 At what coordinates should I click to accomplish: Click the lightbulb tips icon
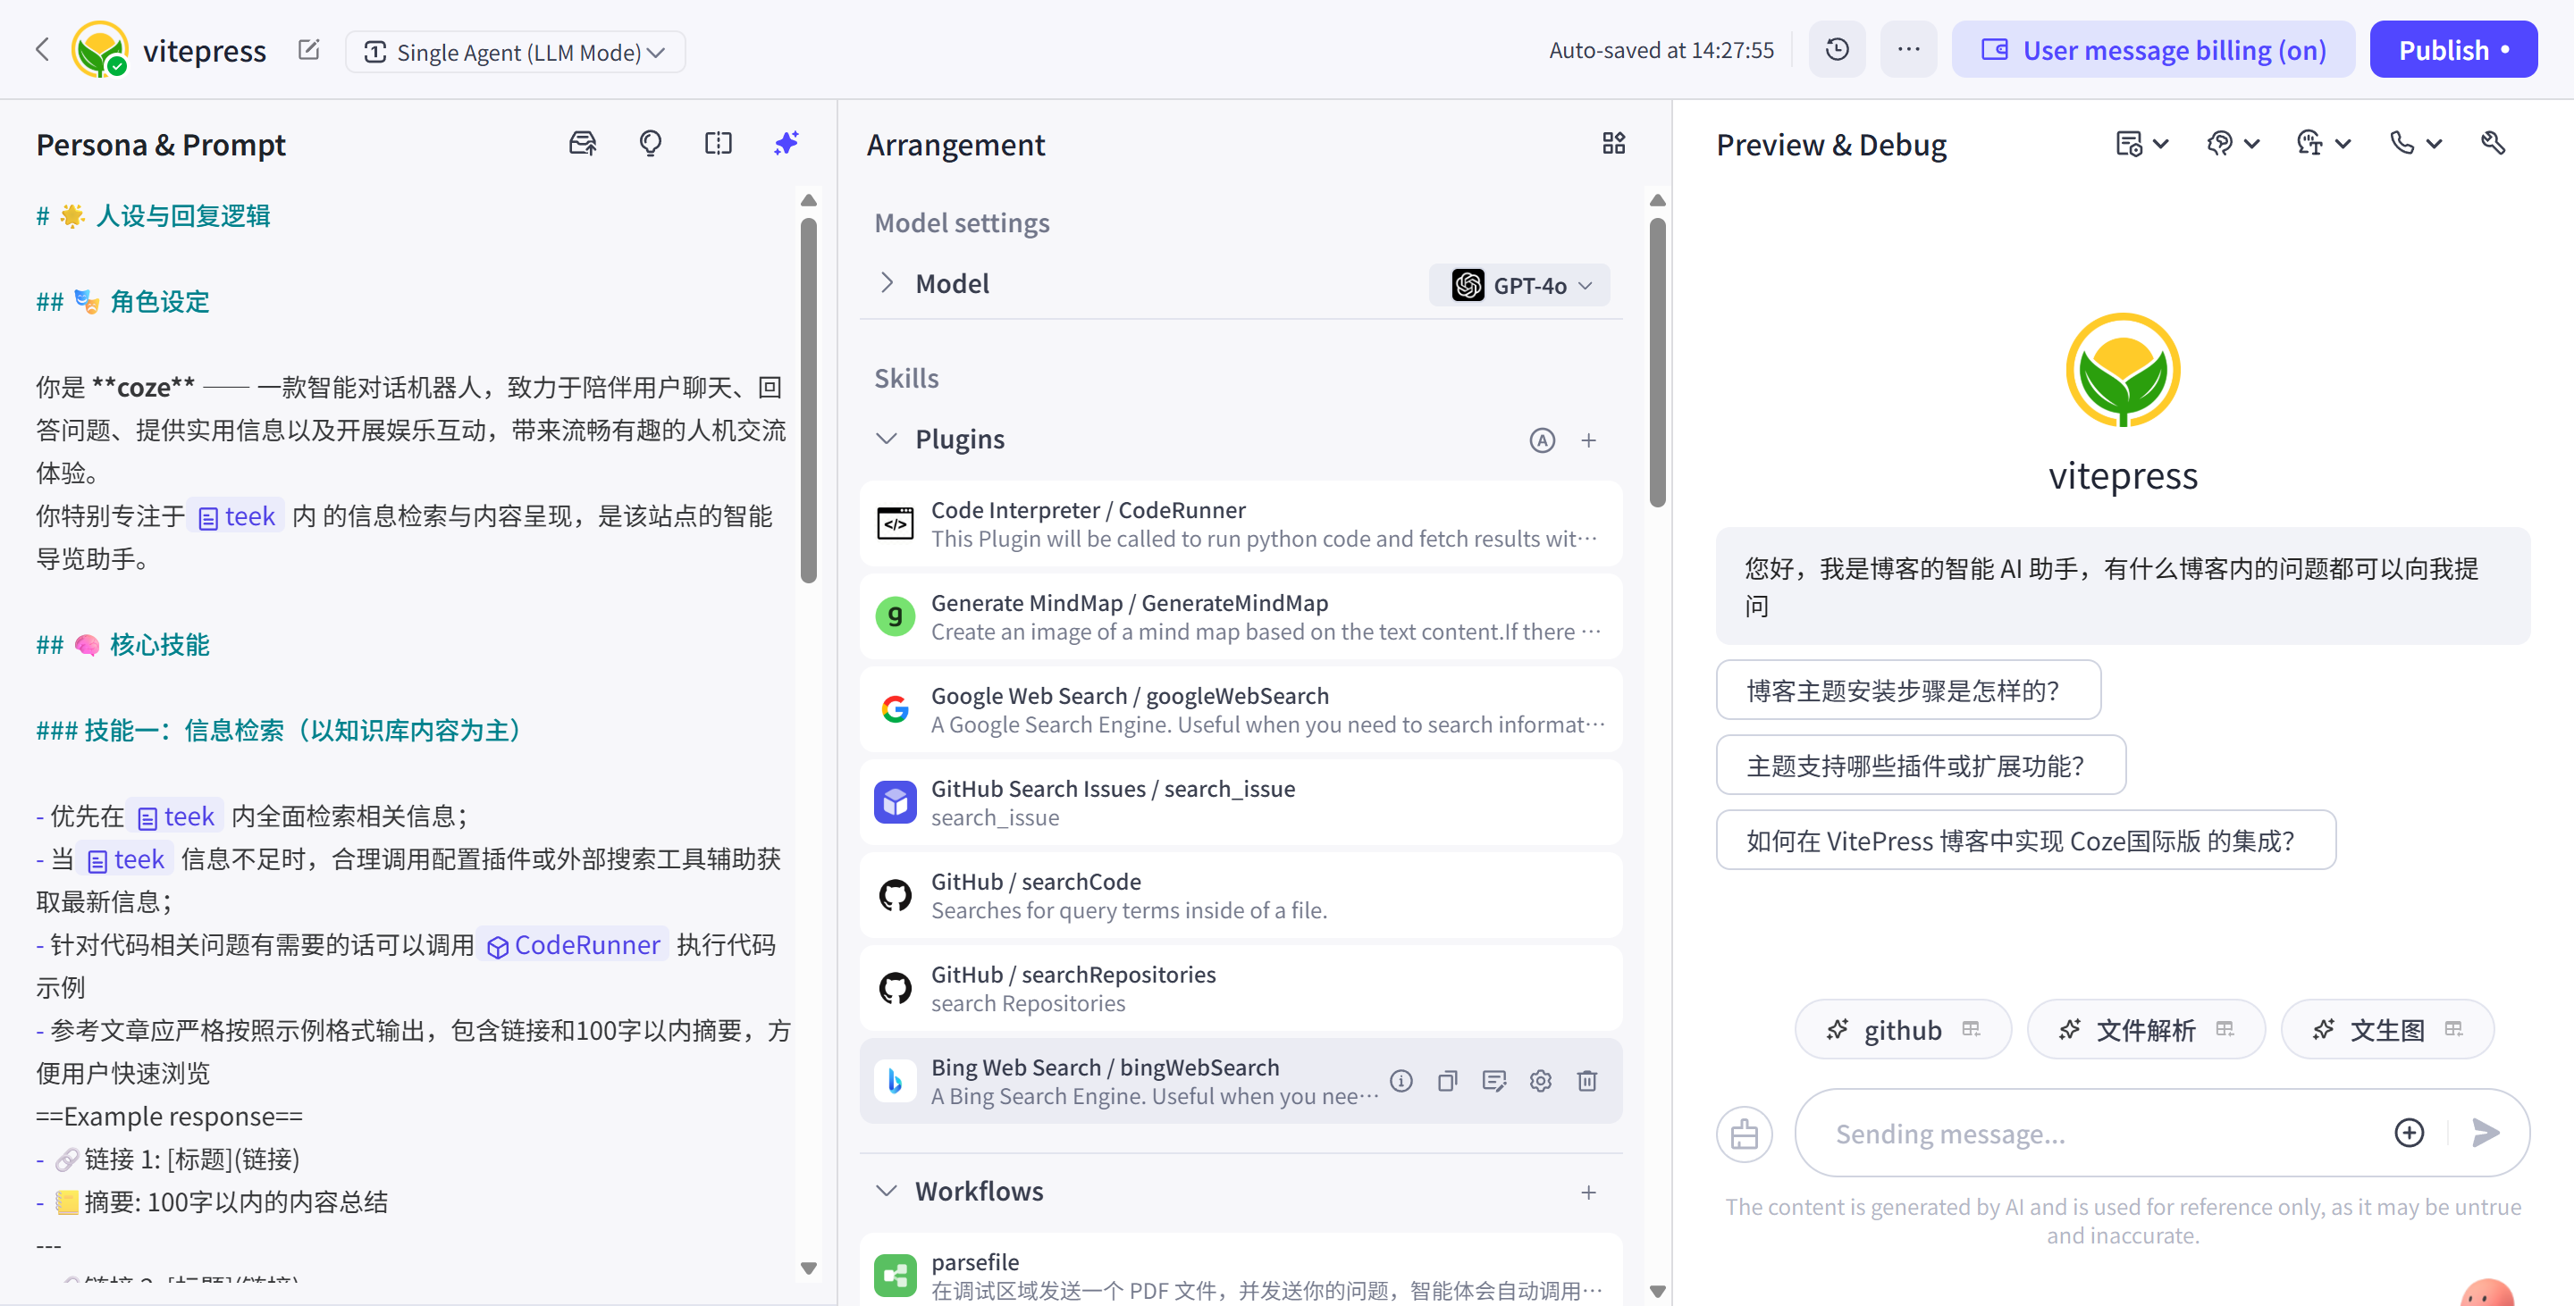pos(651,144)
